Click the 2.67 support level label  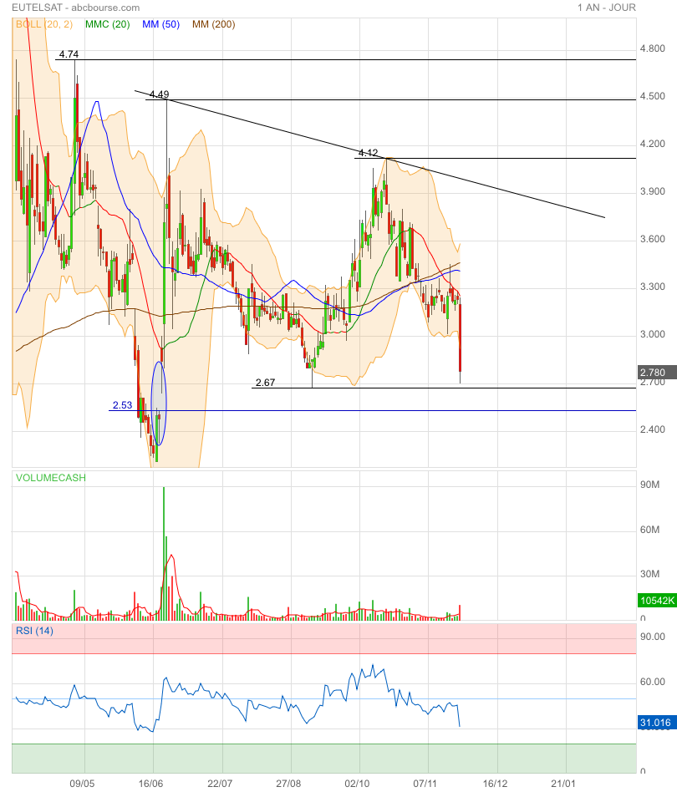[x=265, y=383]
